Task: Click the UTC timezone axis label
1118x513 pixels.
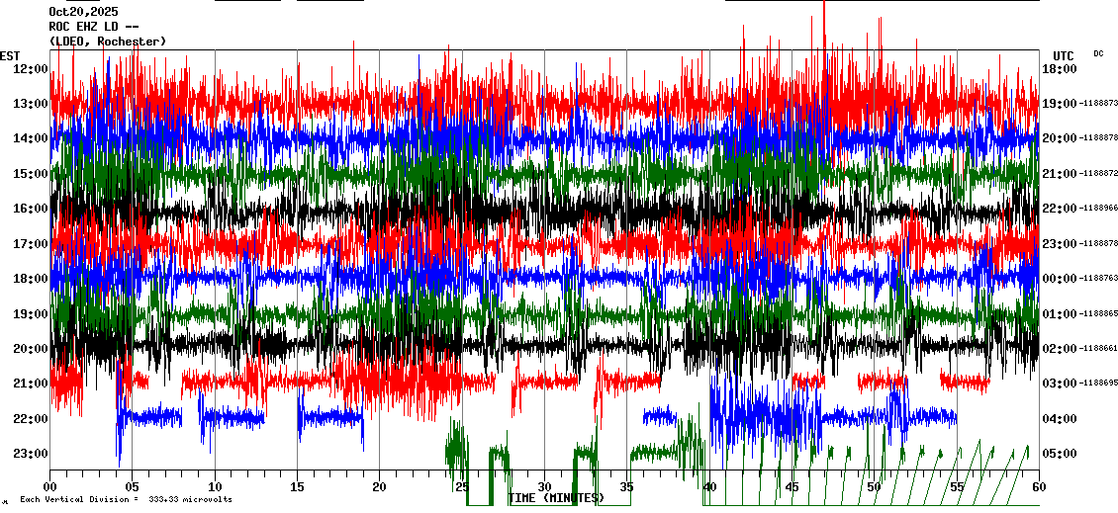Action: 1064,55
